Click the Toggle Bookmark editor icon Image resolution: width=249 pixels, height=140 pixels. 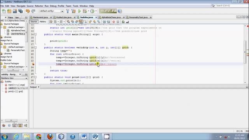(99, 22)
